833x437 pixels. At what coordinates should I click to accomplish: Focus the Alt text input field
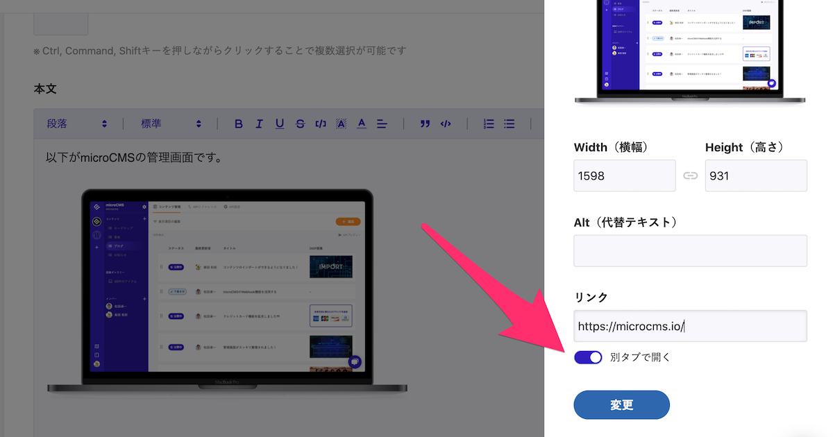coord(690,250)
